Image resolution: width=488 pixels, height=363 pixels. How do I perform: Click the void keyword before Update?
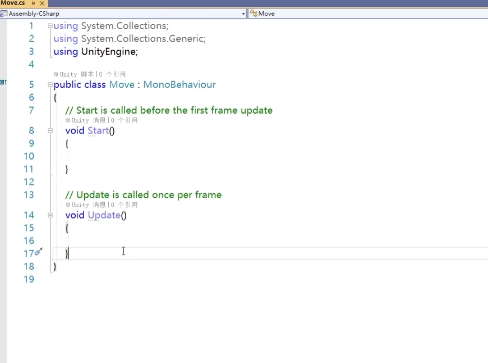tap(75, 215)
